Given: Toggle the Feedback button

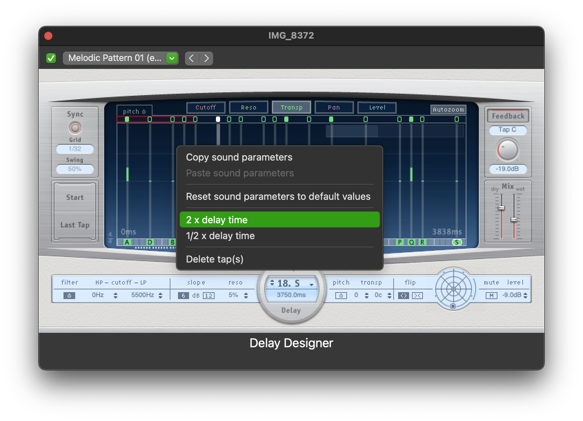Looking at the screenshot, I should pyautogui.click(x=508, y=116).
